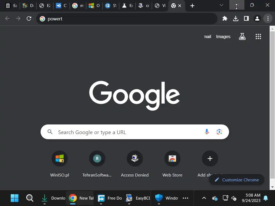Open the Chrome three-dot menu
This screenshot has height=206, width=275.
coord(268,19)
